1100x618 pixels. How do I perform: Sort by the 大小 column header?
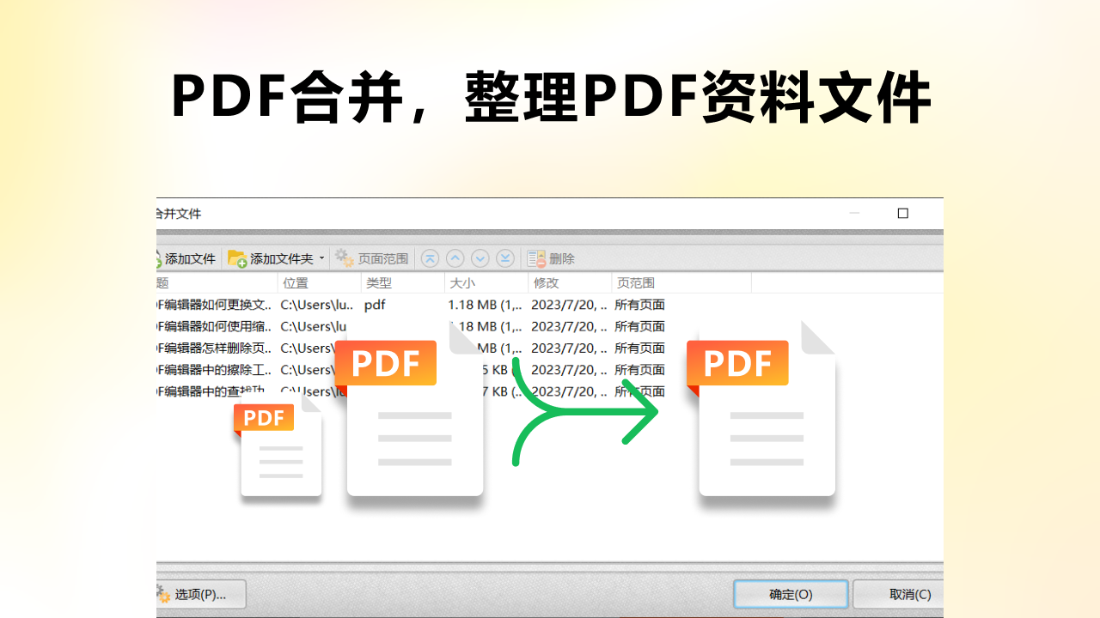tap(460, 282)
